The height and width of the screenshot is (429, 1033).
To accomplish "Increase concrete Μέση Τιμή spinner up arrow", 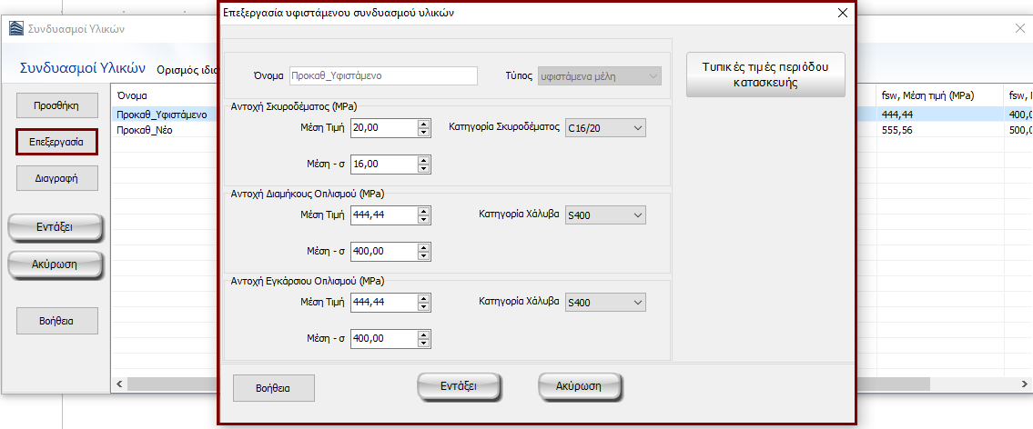I will (423, 124).
